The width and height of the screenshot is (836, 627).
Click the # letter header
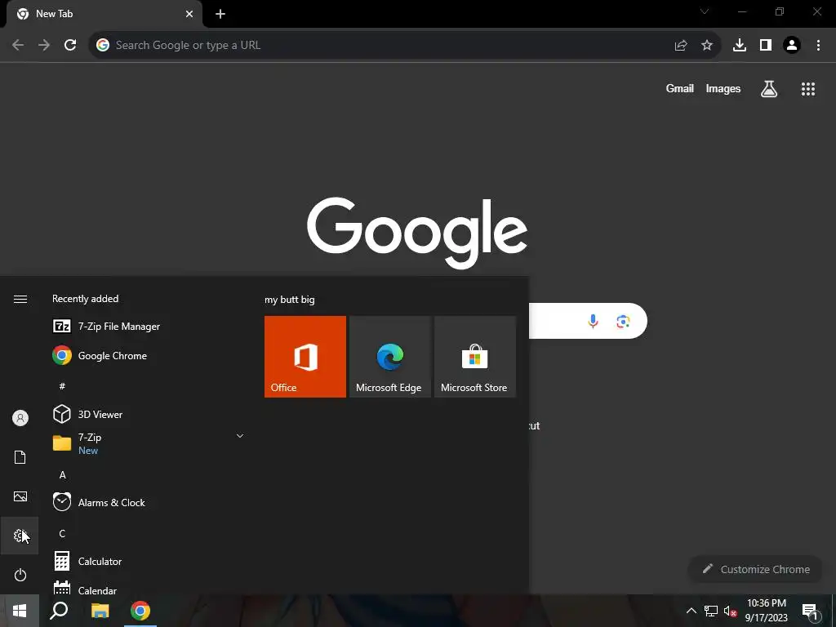(62, 386)
